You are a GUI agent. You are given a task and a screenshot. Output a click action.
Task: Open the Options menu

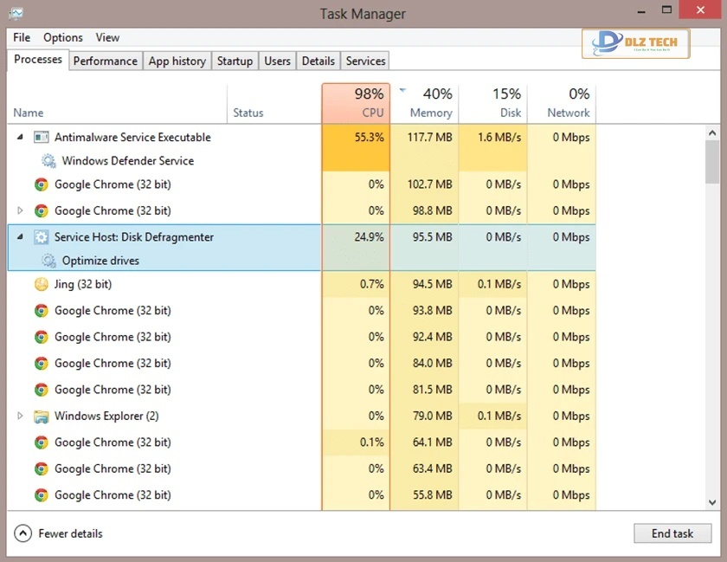coord(62,37)
